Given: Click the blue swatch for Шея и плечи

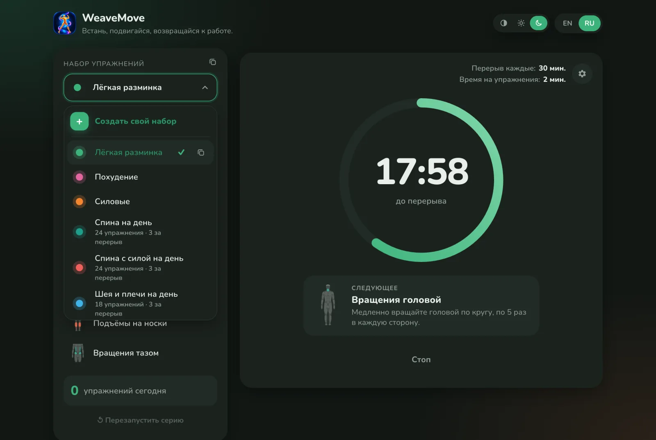Looking at the screenshot, I should [x=80, y=303].
